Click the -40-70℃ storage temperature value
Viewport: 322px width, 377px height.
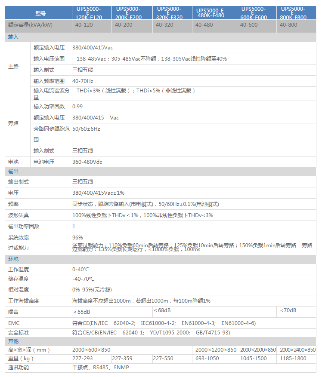[x=83, y=279]
